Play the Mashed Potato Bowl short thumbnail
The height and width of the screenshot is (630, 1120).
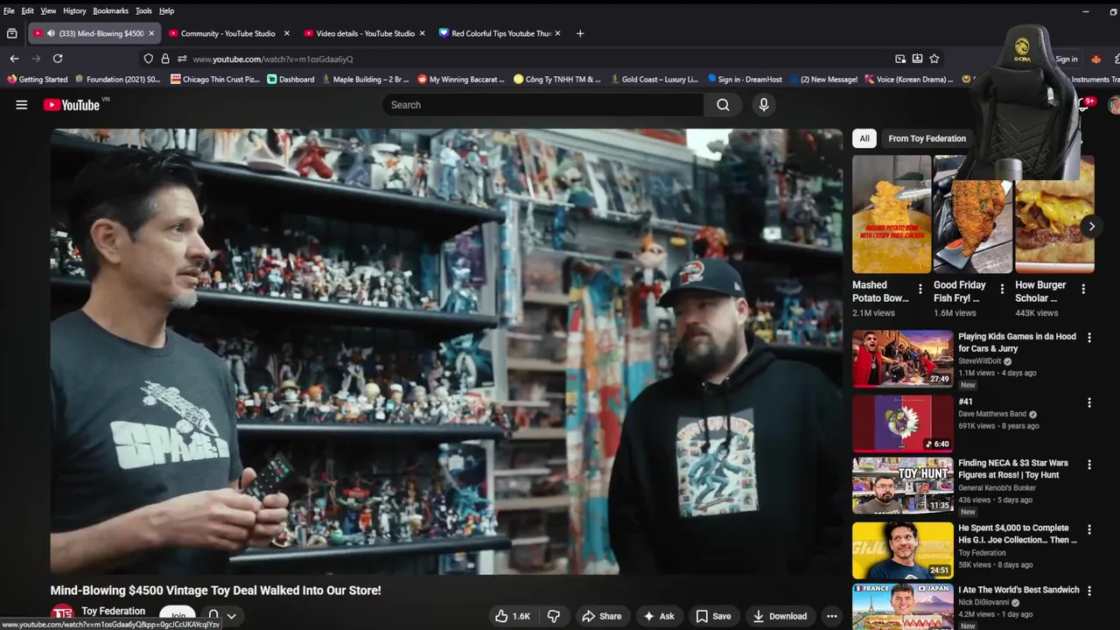pos(892,214)
